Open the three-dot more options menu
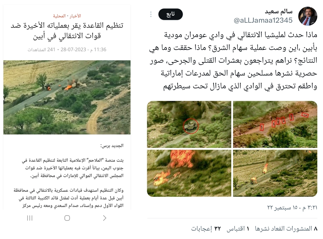 (151, 14)
